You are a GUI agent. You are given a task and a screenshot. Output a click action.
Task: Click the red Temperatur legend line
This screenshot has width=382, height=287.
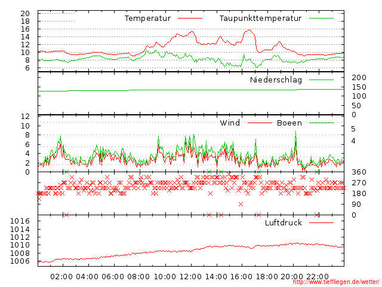[190, 19]
